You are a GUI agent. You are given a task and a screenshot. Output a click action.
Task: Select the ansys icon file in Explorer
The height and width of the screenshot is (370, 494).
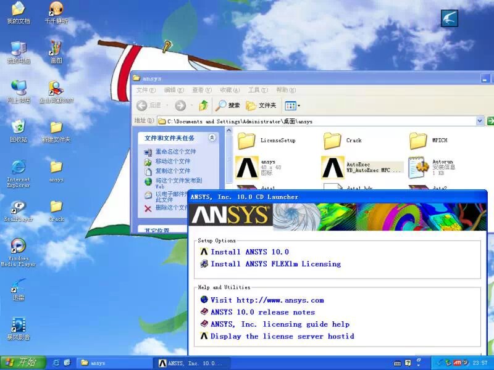click(246, 167)
